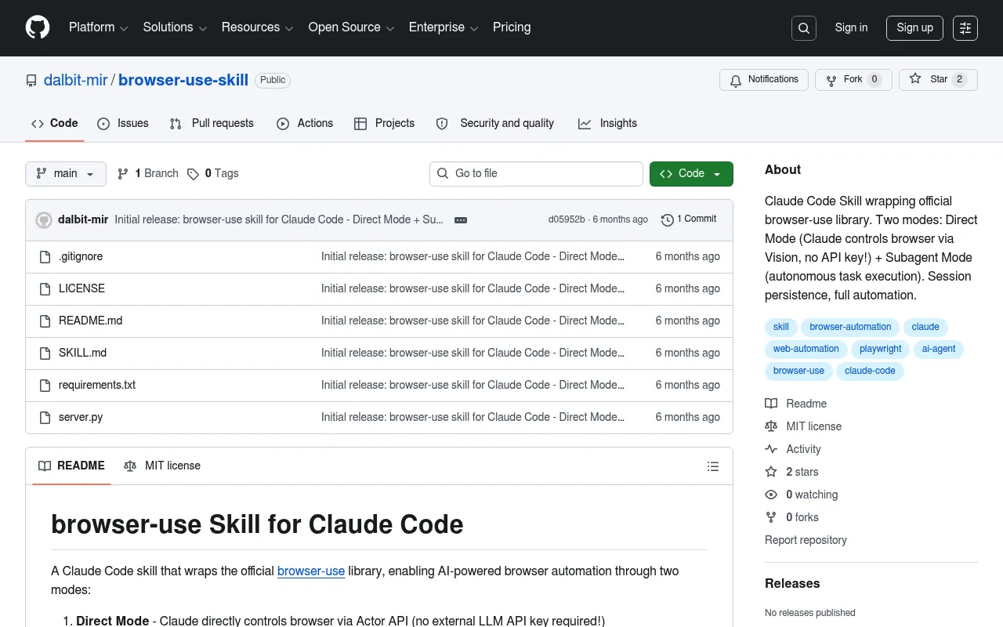This screenshot has height=627, width=1003.
Task: Switch to the Actions tab
Action: click(305, 124)
